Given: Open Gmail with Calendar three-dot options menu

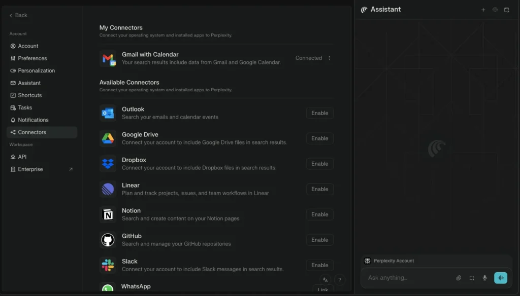Looking at the screenshot, I should coord(329,58).
